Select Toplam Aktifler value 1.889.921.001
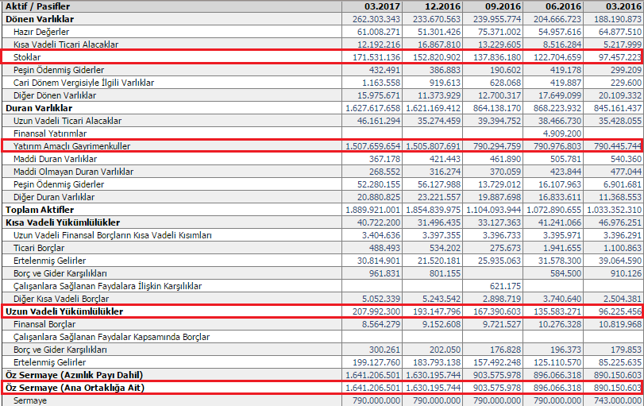The image size is (644, 406). tap(373, 210)
